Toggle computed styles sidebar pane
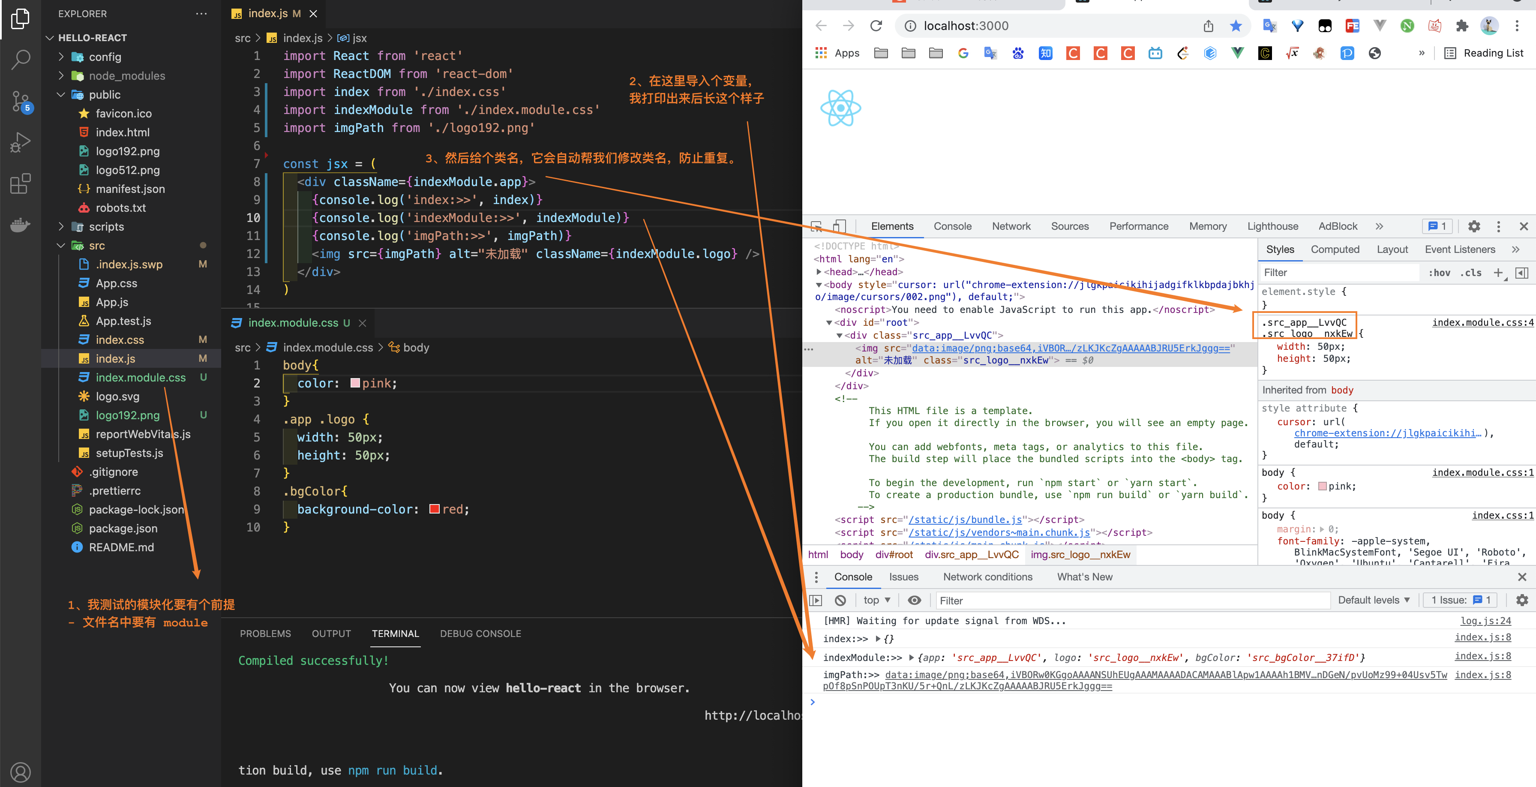Image resolution: width=1536 pixels, height=787 pixels. (x=1522, y=273)
